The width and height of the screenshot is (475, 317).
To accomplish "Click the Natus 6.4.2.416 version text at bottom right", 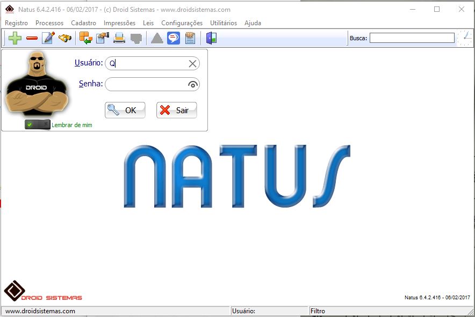I will (x=437, y=297).
